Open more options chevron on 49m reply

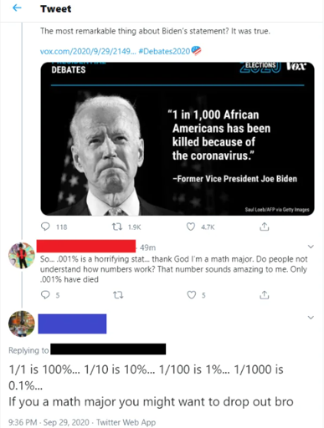(311, 247)
